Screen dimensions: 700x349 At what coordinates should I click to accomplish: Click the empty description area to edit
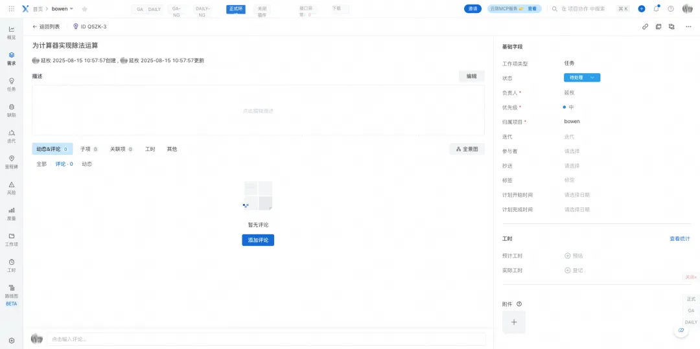[x=258, y=110]
